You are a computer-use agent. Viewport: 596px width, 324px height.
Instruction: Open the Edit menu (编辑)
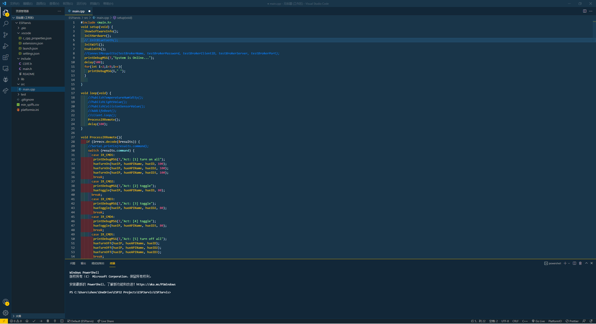28,4
